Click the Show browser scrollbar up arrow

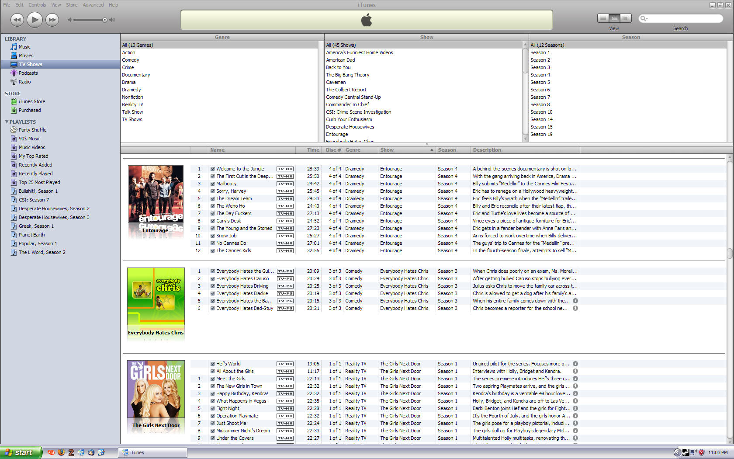tap(525, 45)
